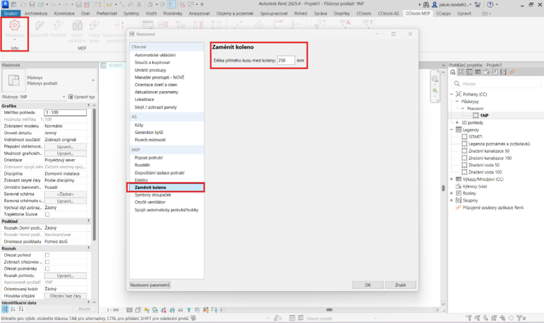Select Značení kanalizace 50 legend

pyautogui.click(x=489, y=151)
